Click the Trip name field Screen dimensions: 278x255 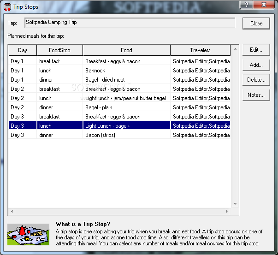tap(130, 23)
